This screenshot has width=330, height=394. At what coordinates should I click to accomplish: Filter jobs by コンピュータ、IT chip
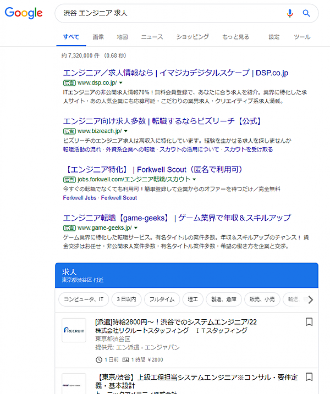pyautogui.click(x=84, y=299)
